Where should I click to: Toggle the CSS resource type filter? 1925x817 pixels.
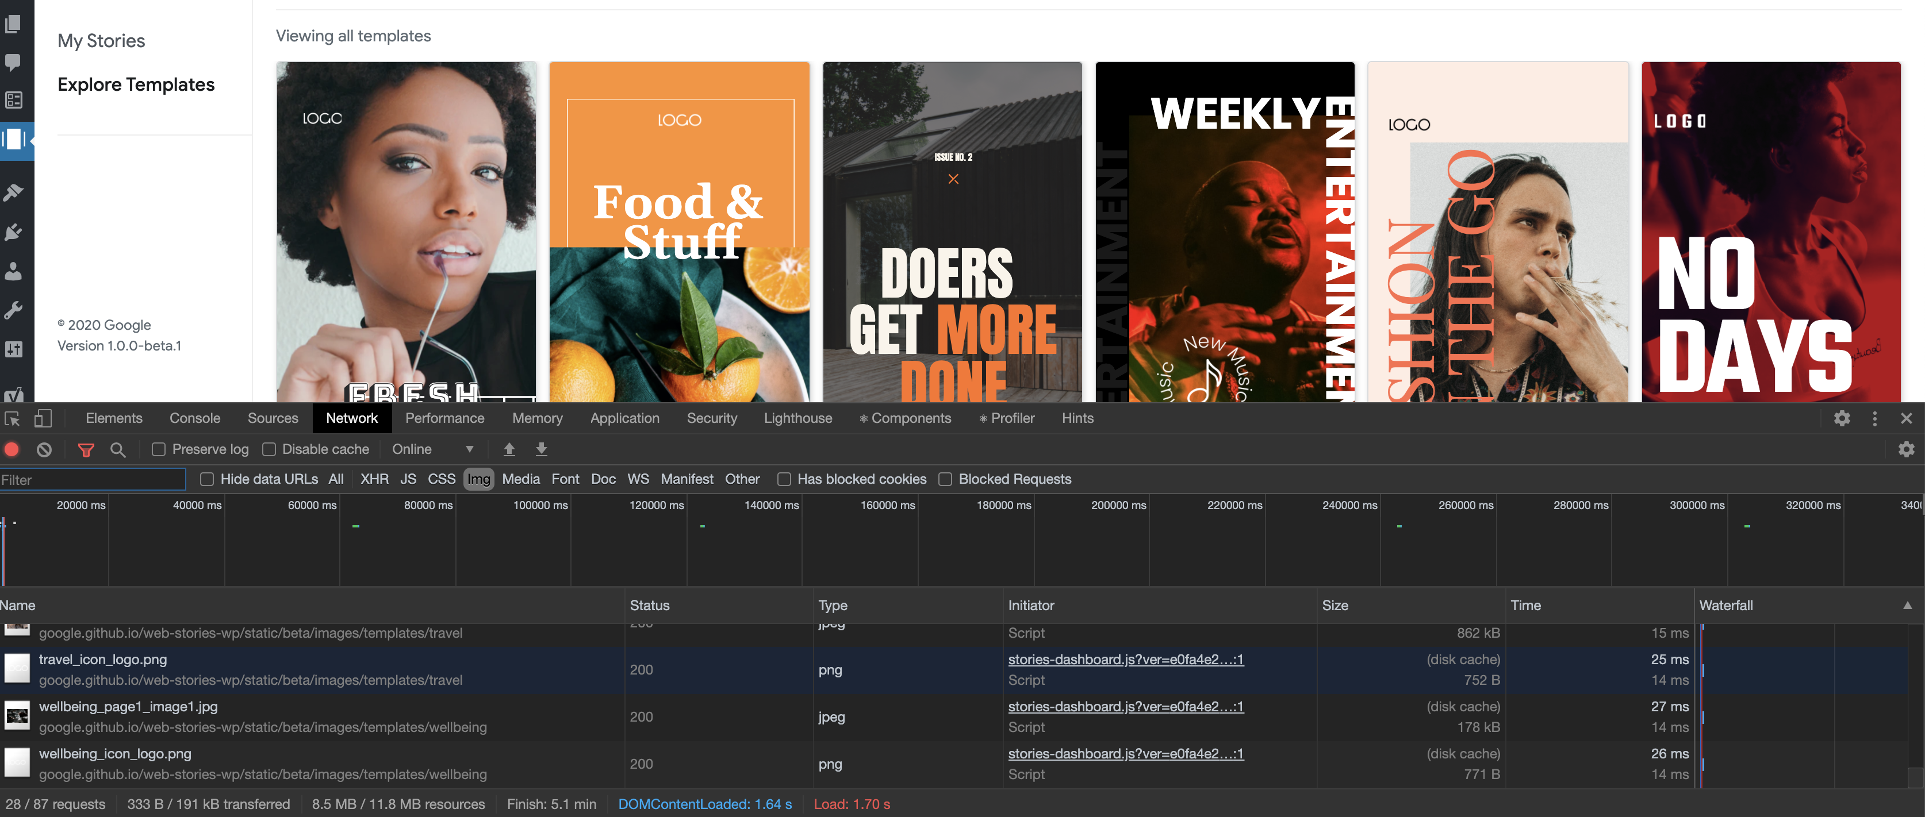tap(442, 479)
